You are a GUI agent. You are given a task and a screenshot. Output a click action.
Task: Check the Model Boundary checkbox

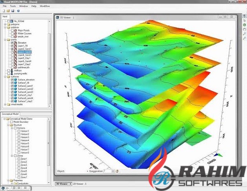[12, 122]
